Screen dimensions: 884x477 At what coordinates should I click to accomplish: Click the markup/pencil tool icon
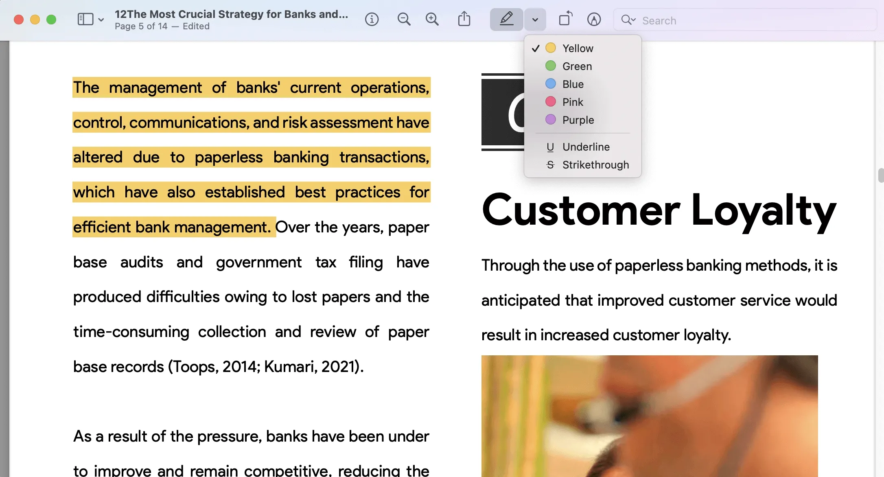coord(506,20)
